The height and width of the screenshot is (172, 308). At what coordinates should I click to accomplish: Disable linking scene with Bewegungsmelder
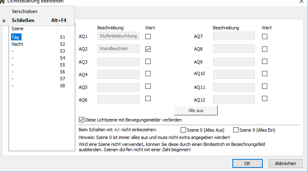tap(82, 120)
